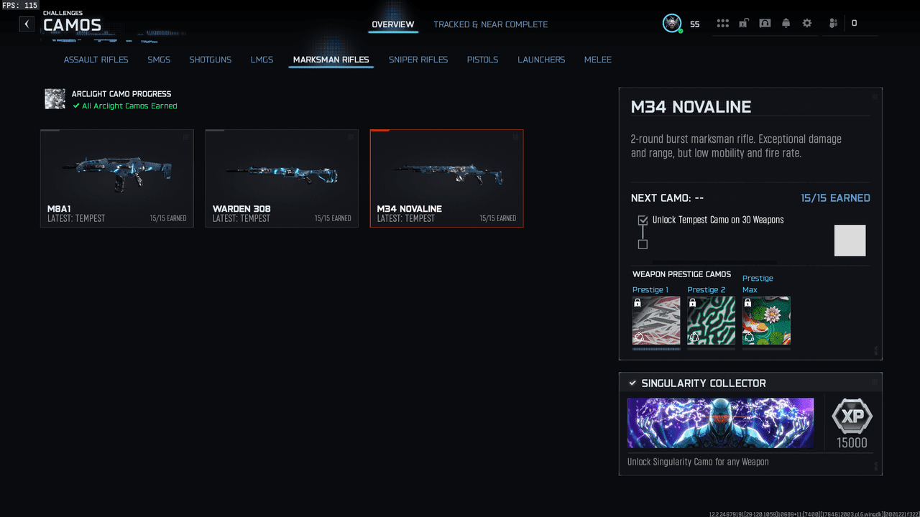Viewport: 920px width, 517px height.
Task: Click the Arclight camo progress icon
Action: click(x=55, y=99)
